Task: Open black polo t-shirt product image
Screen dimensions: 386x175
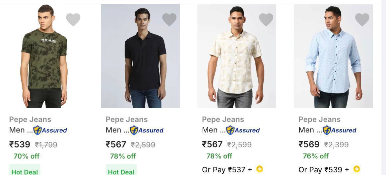Action: click(140, 56)
